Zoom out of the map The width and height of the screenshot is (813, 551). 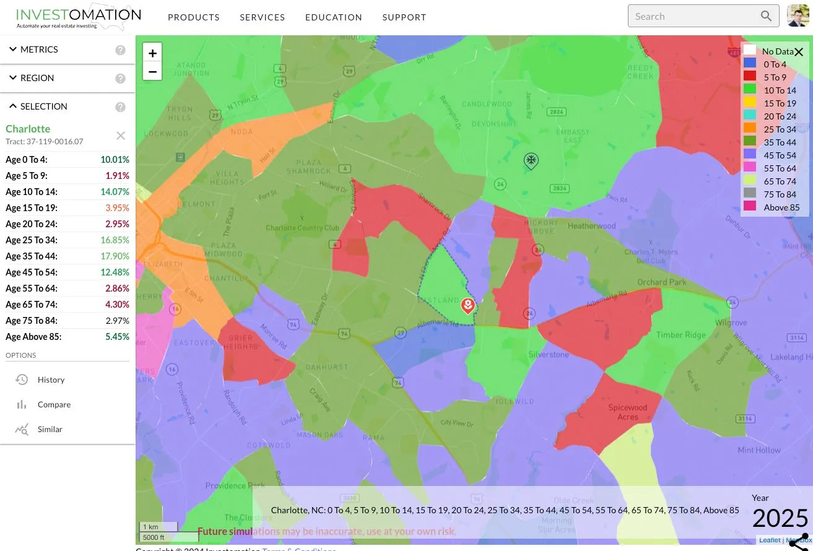[x=152, y=71]
